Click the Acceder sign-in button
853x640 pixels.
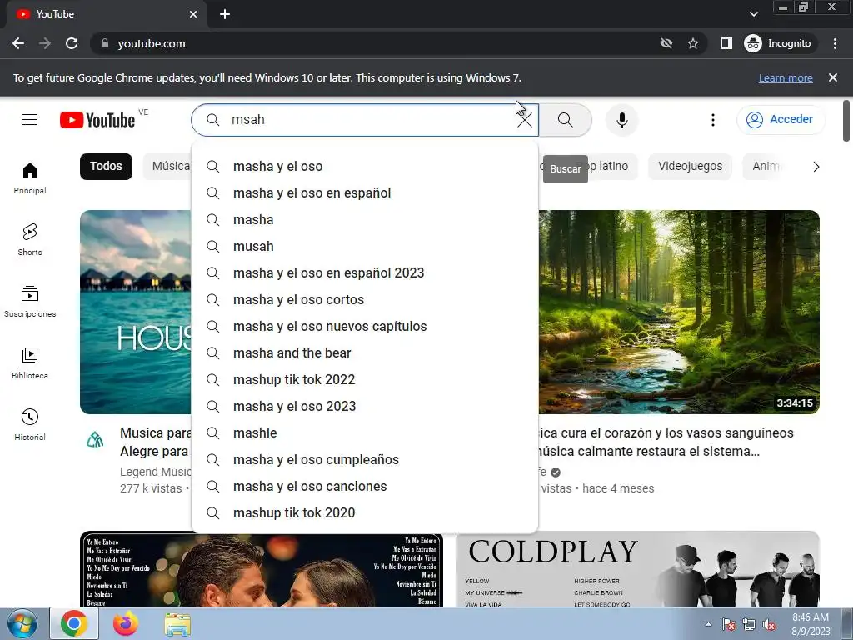pos(781,120)
